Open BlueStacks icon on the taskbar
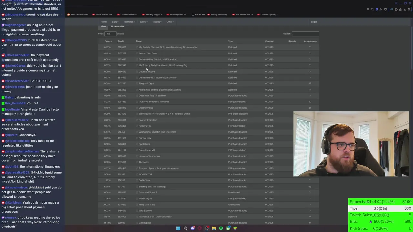Viewport: 413px width, 232px height. pos(235,228)
